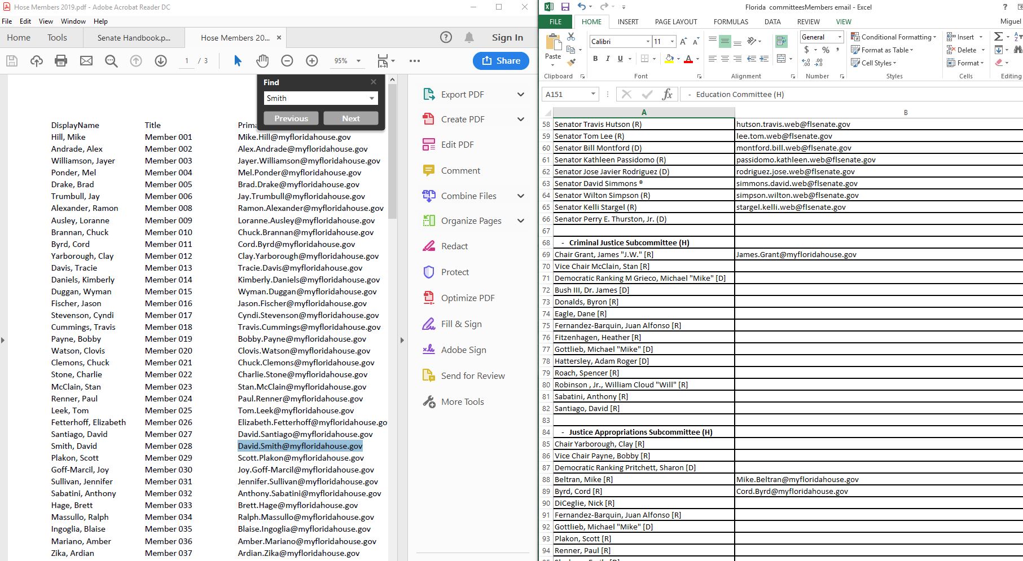Screen dimensions: 1023x561
Task: Go to next page arrow in Acrobat
Action: coord(161,61)
